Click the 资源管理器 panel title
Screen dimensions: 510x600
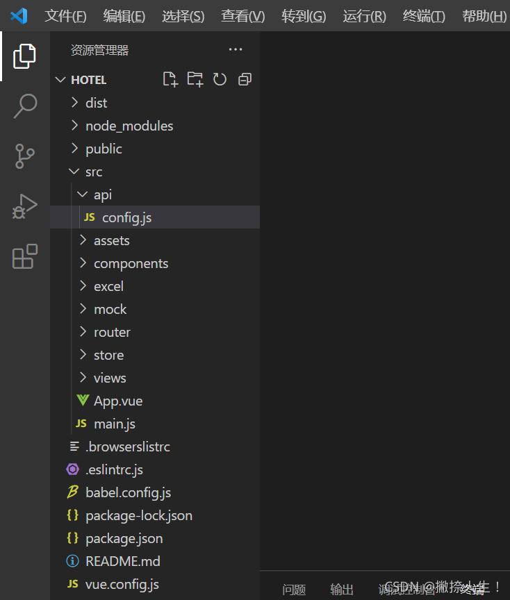pos(99,50)
